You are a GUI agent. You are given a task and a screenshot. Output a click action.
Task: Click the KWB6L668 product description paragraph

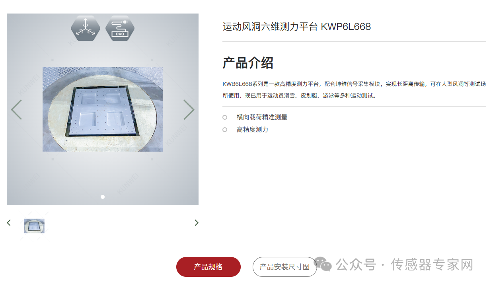click(354, 90)
